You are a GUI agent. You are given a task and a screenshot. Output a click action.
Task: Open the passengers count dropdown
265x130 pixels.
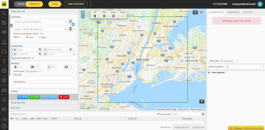20,67
